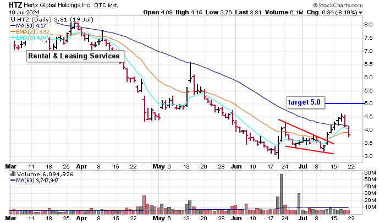Click the volume bars icon beside Volume
Screen dimensions: 385x223
(x=13, y=175)
